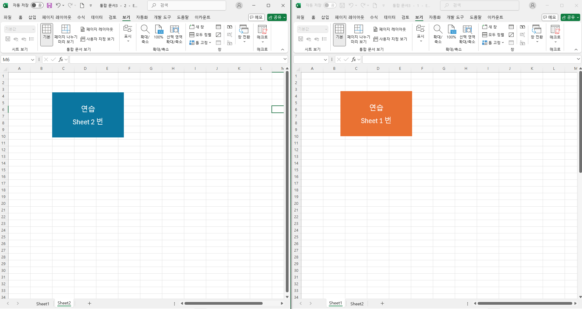582x309 pixels.
Task: Switch to Sheet2 tab in right window
Action: pos(357,304)
